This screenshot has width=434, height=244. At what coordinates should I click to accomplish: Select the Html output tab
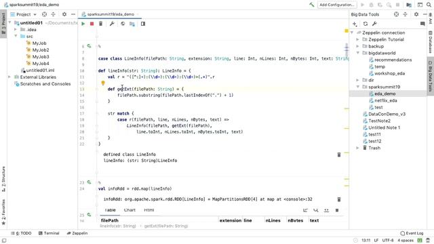[x=149, y=210]
